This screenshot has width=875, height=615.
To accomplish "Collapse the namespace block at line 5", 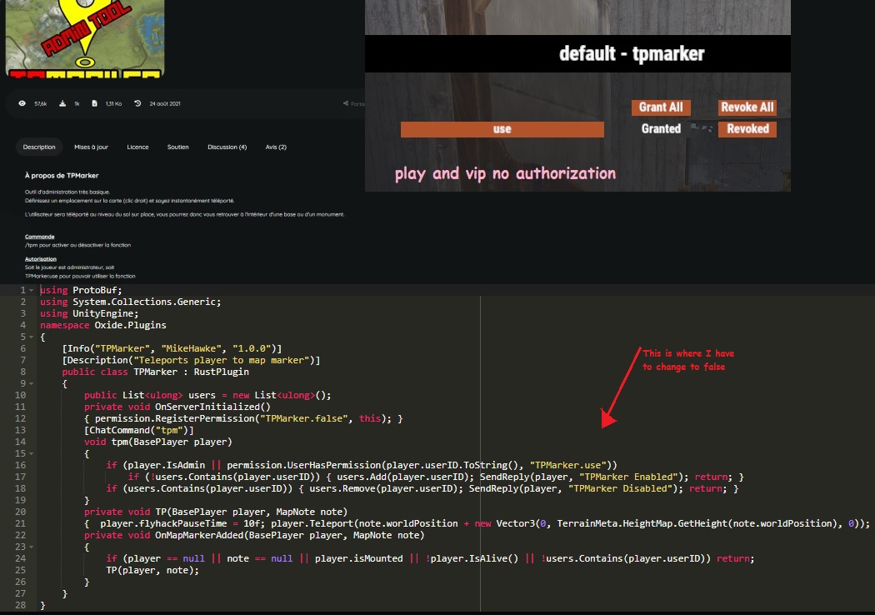I will pos(32,337).
